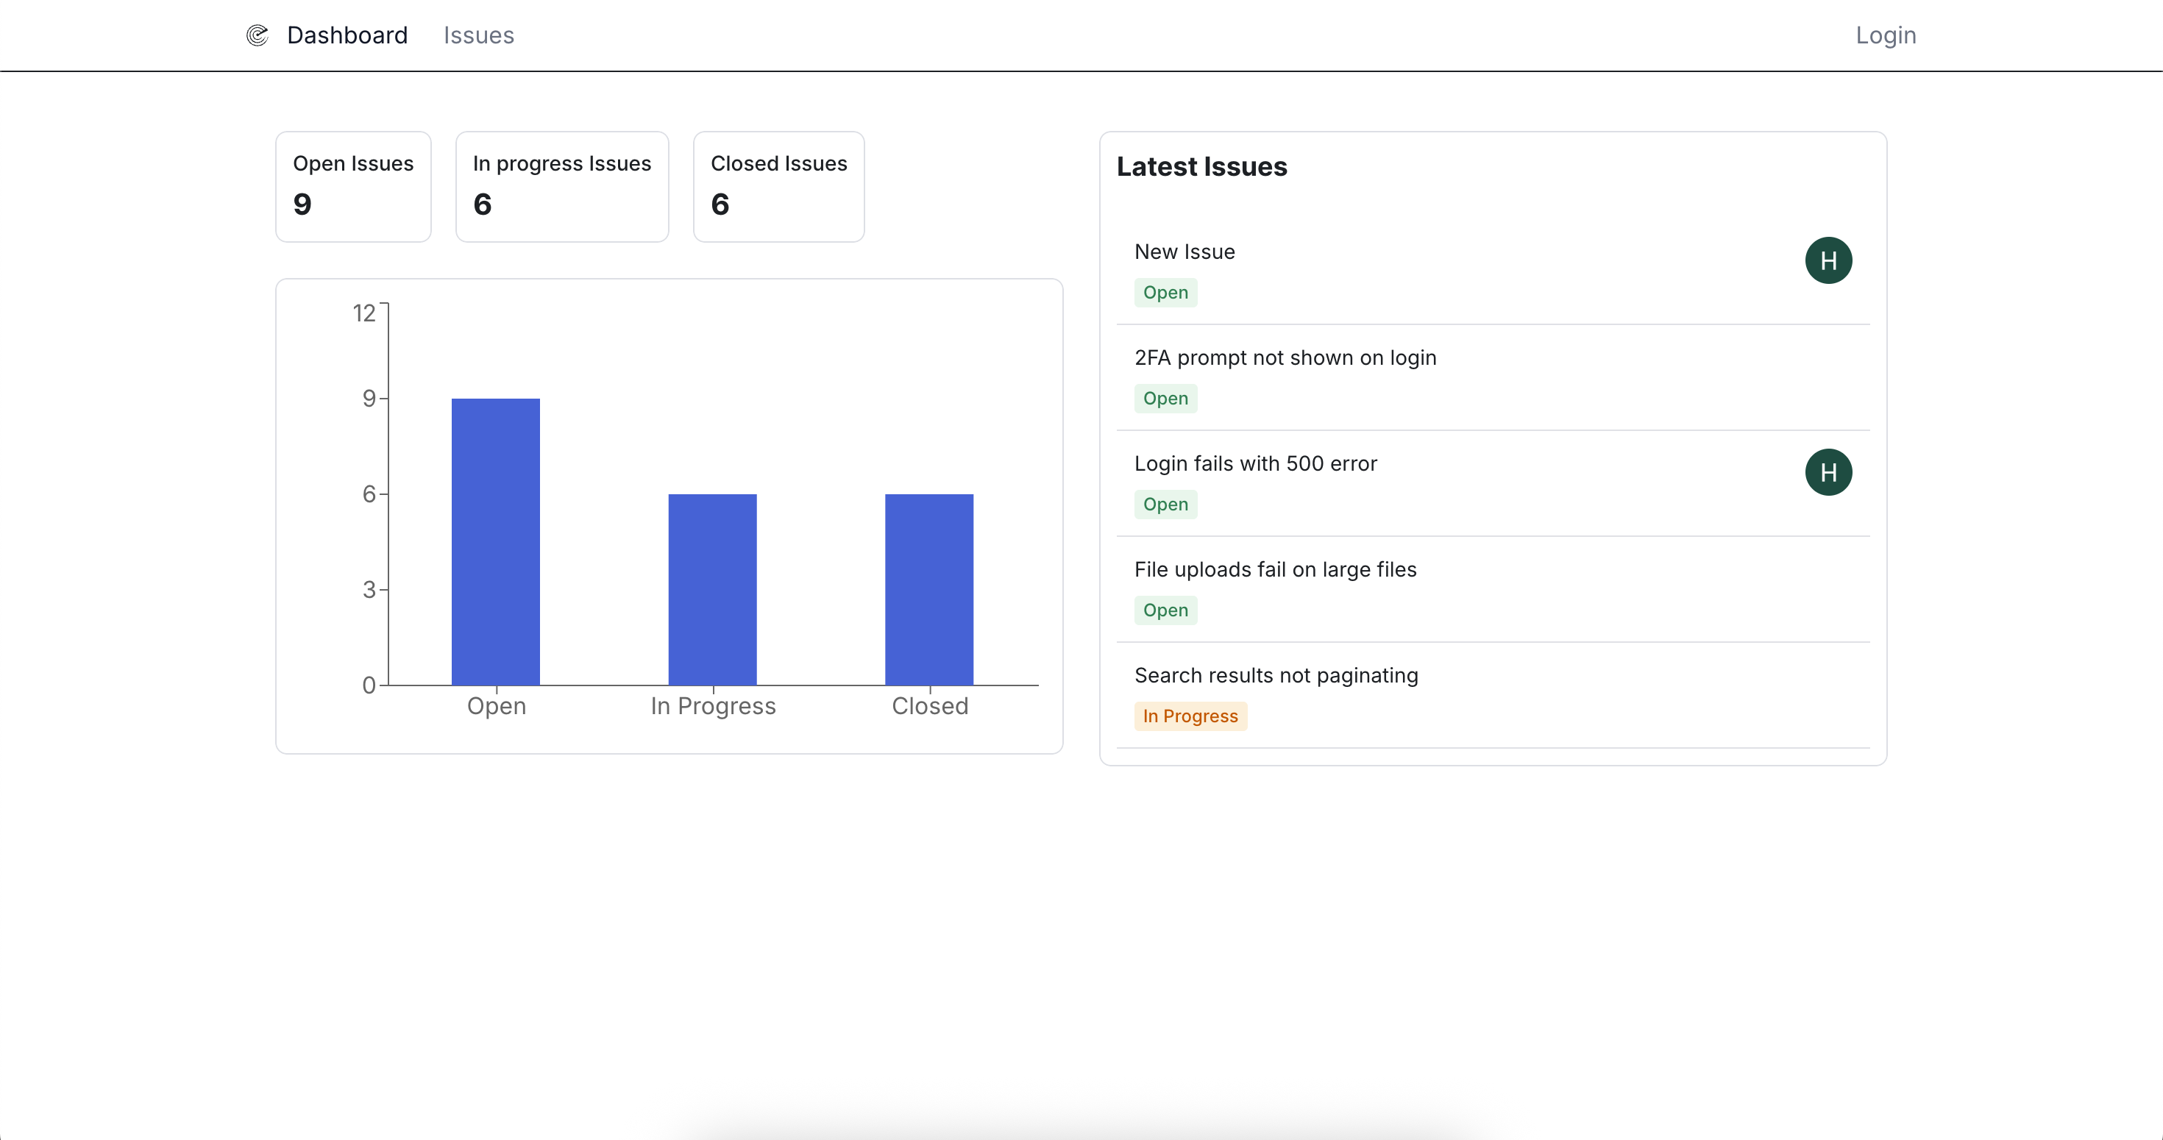Click the In Progress status badge
Screen dimensions: 2163x1140
point(1190,716)
